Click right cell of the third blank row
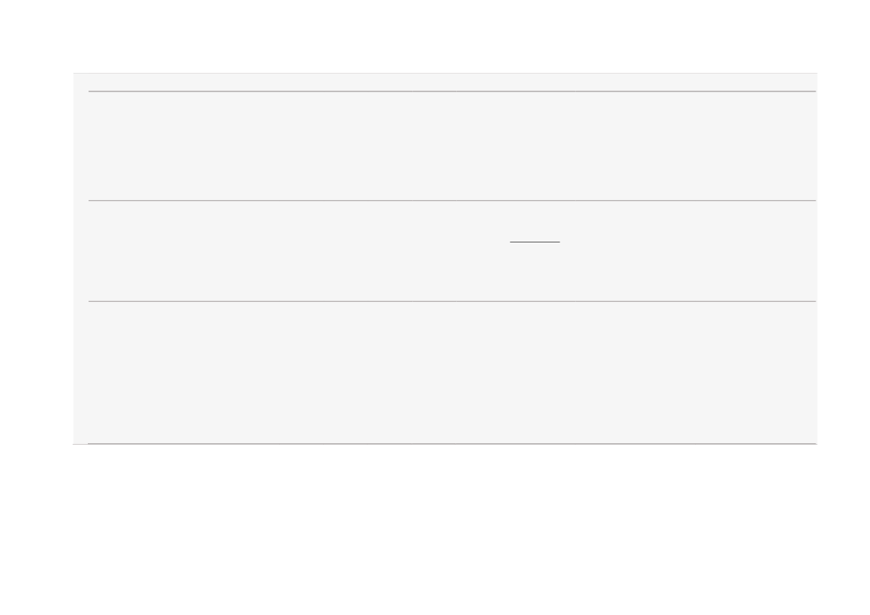 coord(696,372)
